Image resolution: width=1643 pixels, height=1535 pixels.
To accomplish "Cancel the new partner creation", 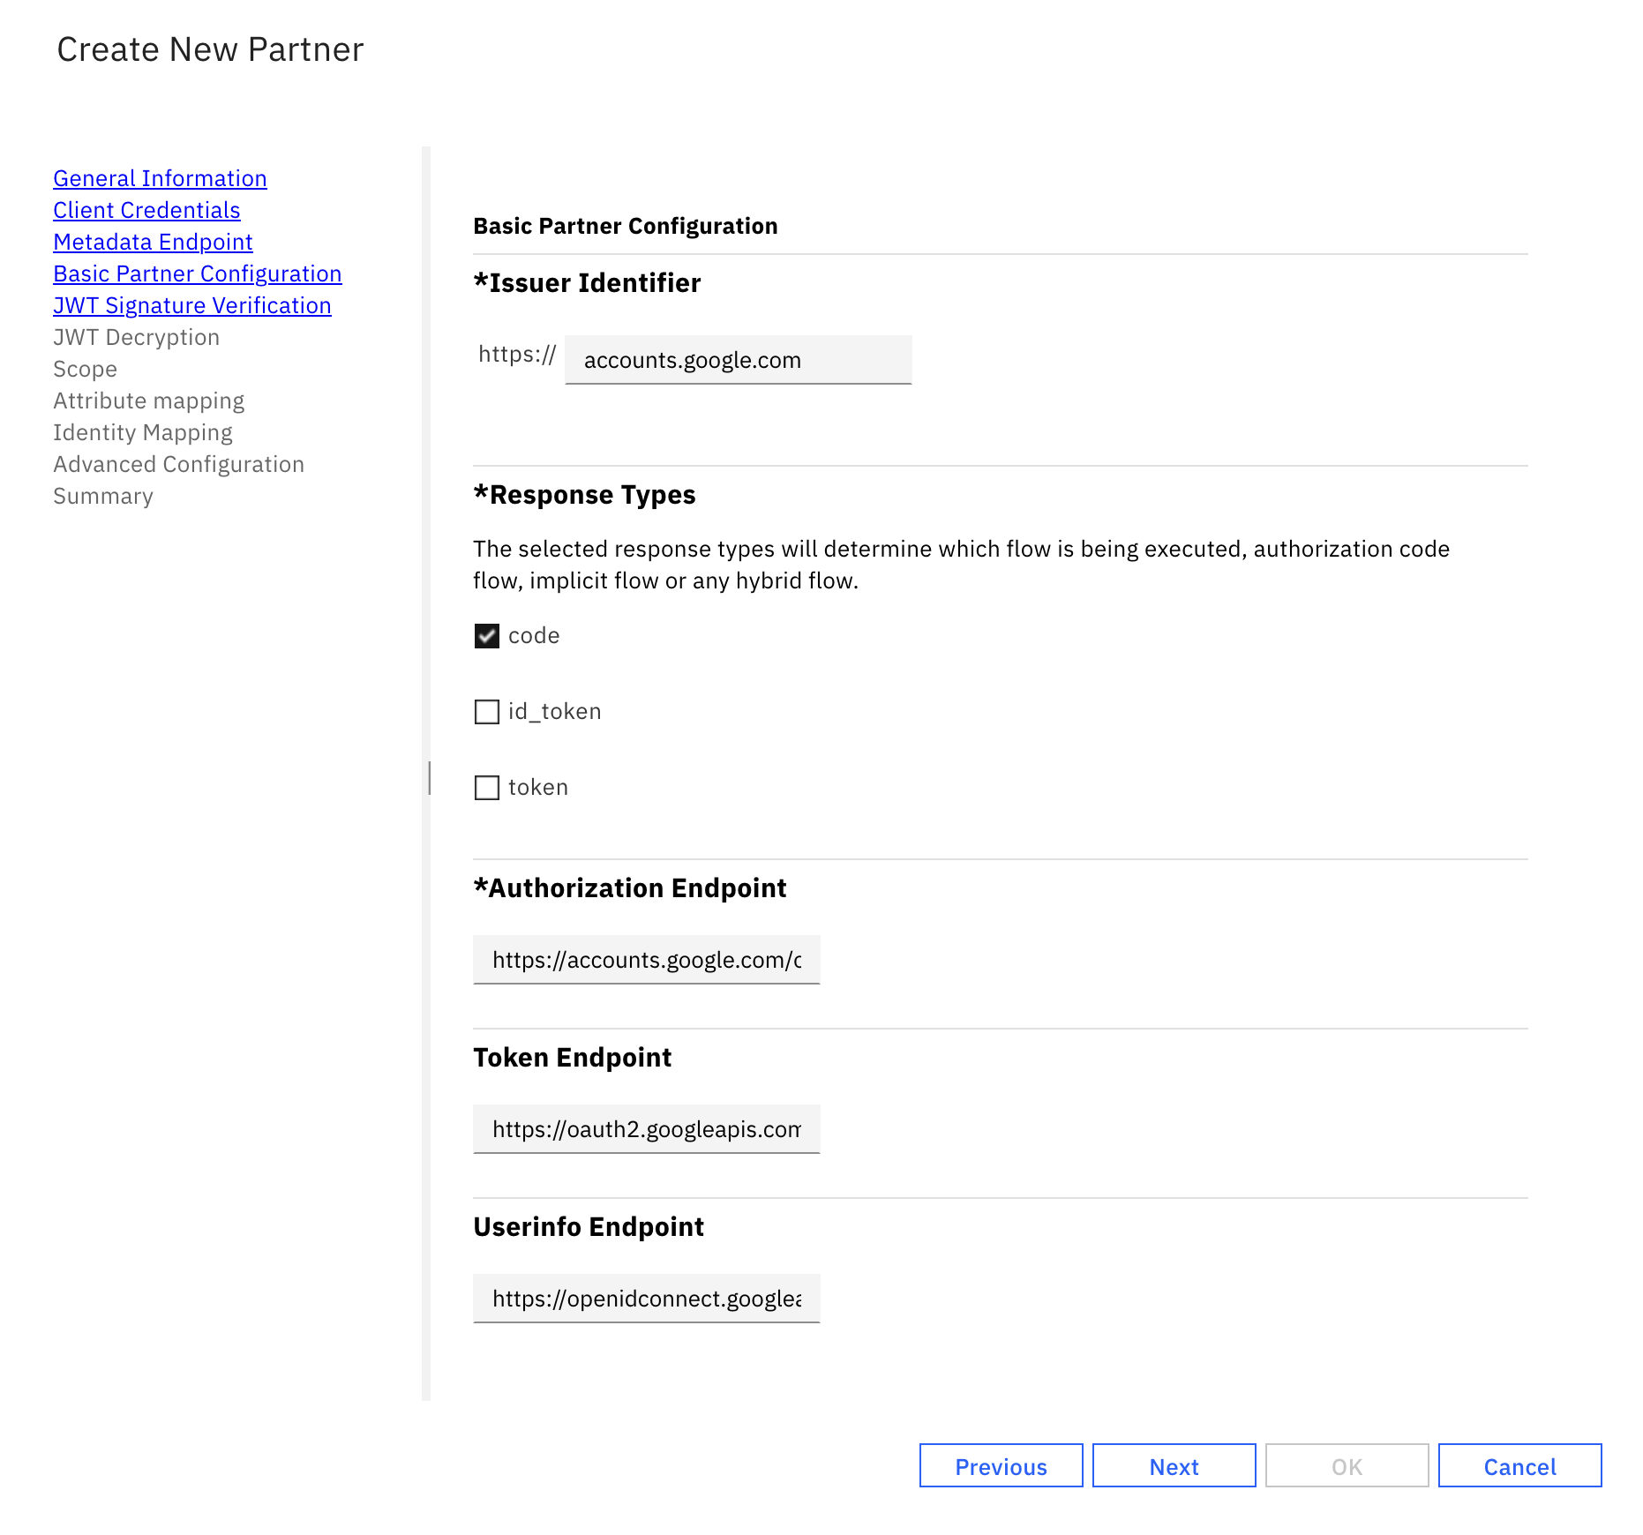I will pyautogui.click(x=1519, y=1466).
